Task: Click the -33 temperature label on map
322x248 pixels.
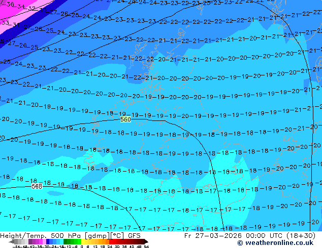Action: click(x=5, y=22)
